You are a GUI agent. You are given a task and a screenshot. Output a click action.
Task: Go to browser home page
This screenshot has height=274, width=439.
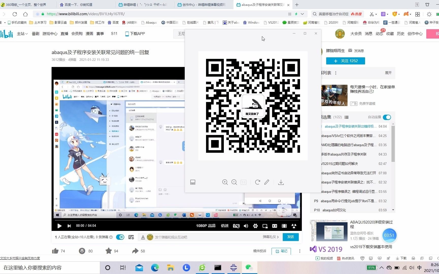25,14
